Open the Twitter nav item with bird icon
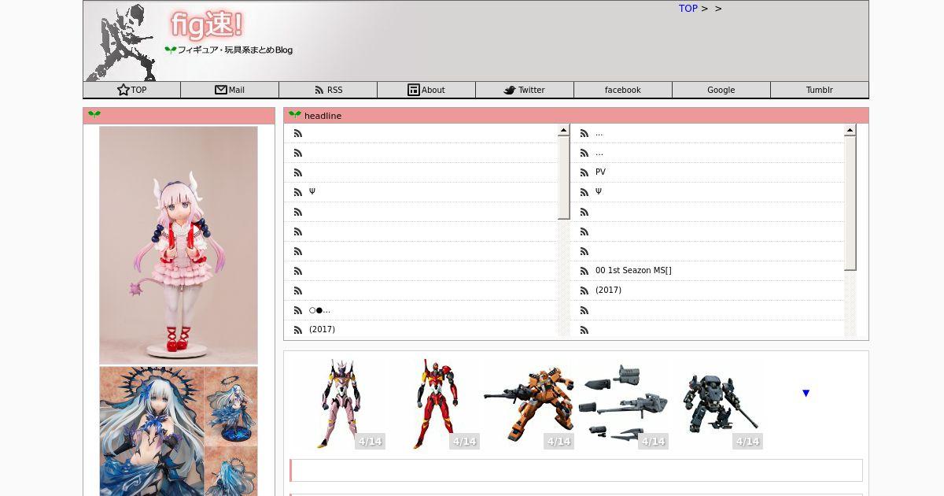The width and height of the screenshot is (944, 496). pyautogui.click(x=525, y=90)
